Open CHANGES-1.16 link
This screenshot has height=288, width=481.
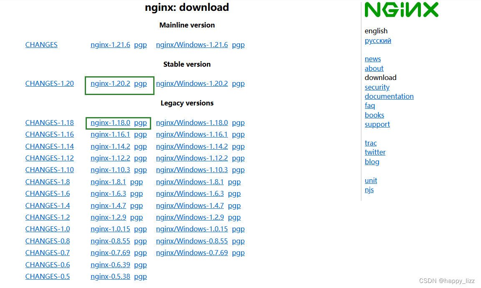(50, 134)
